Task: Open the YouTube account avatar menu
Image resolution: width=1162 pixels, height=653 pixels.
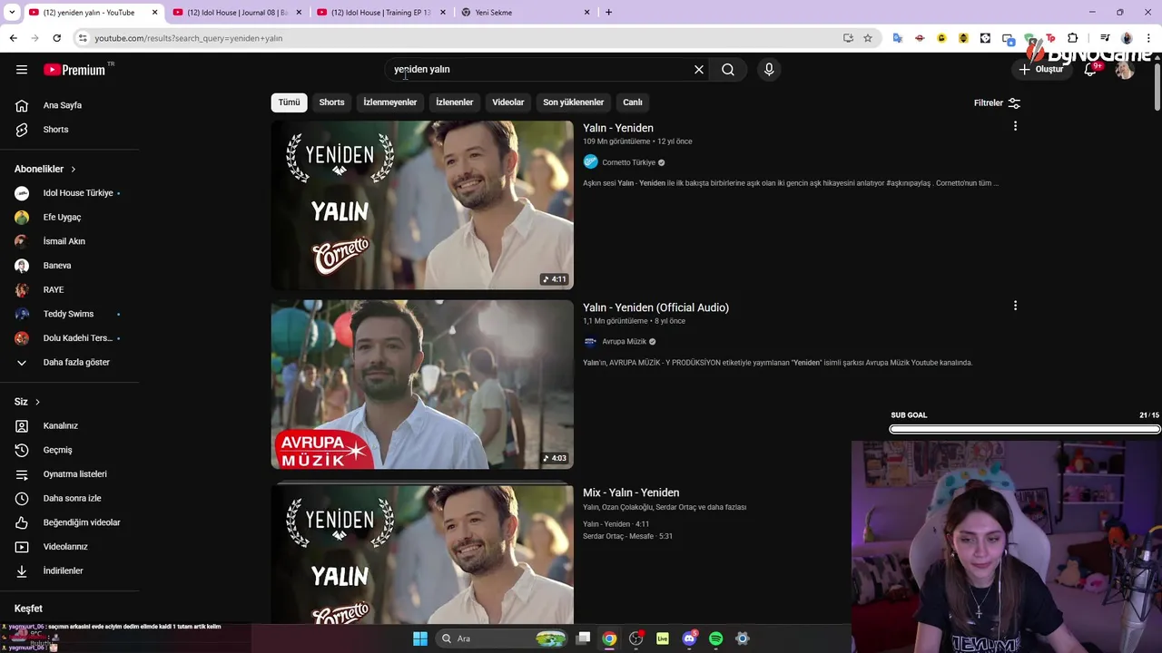Action: pyautogui.click(x=1125, y=70)
